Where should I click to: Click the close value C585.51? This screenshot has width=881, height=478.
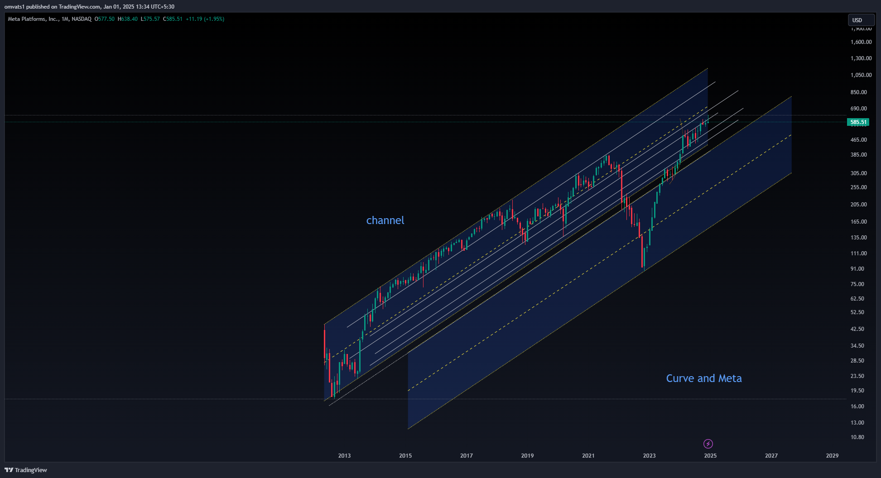[173, 19]
